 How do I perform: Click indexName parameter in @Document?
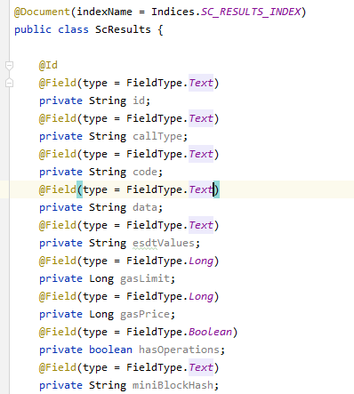104,12
